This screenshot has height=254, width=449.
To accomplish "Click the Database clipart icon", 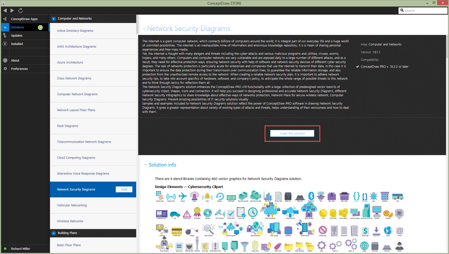I will point(288,230).
